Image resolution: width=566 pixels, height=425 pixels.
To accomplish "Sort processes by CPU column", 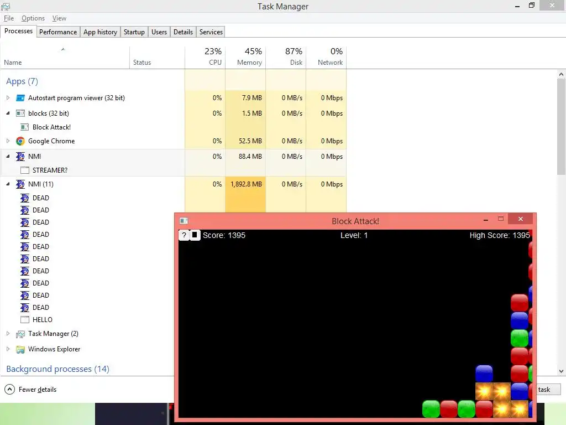I will (x=205, y=58).
